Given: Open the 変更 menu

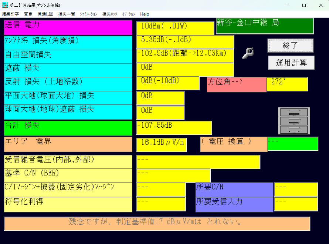Looking at the screenshot, I should [x=28, y=14].
